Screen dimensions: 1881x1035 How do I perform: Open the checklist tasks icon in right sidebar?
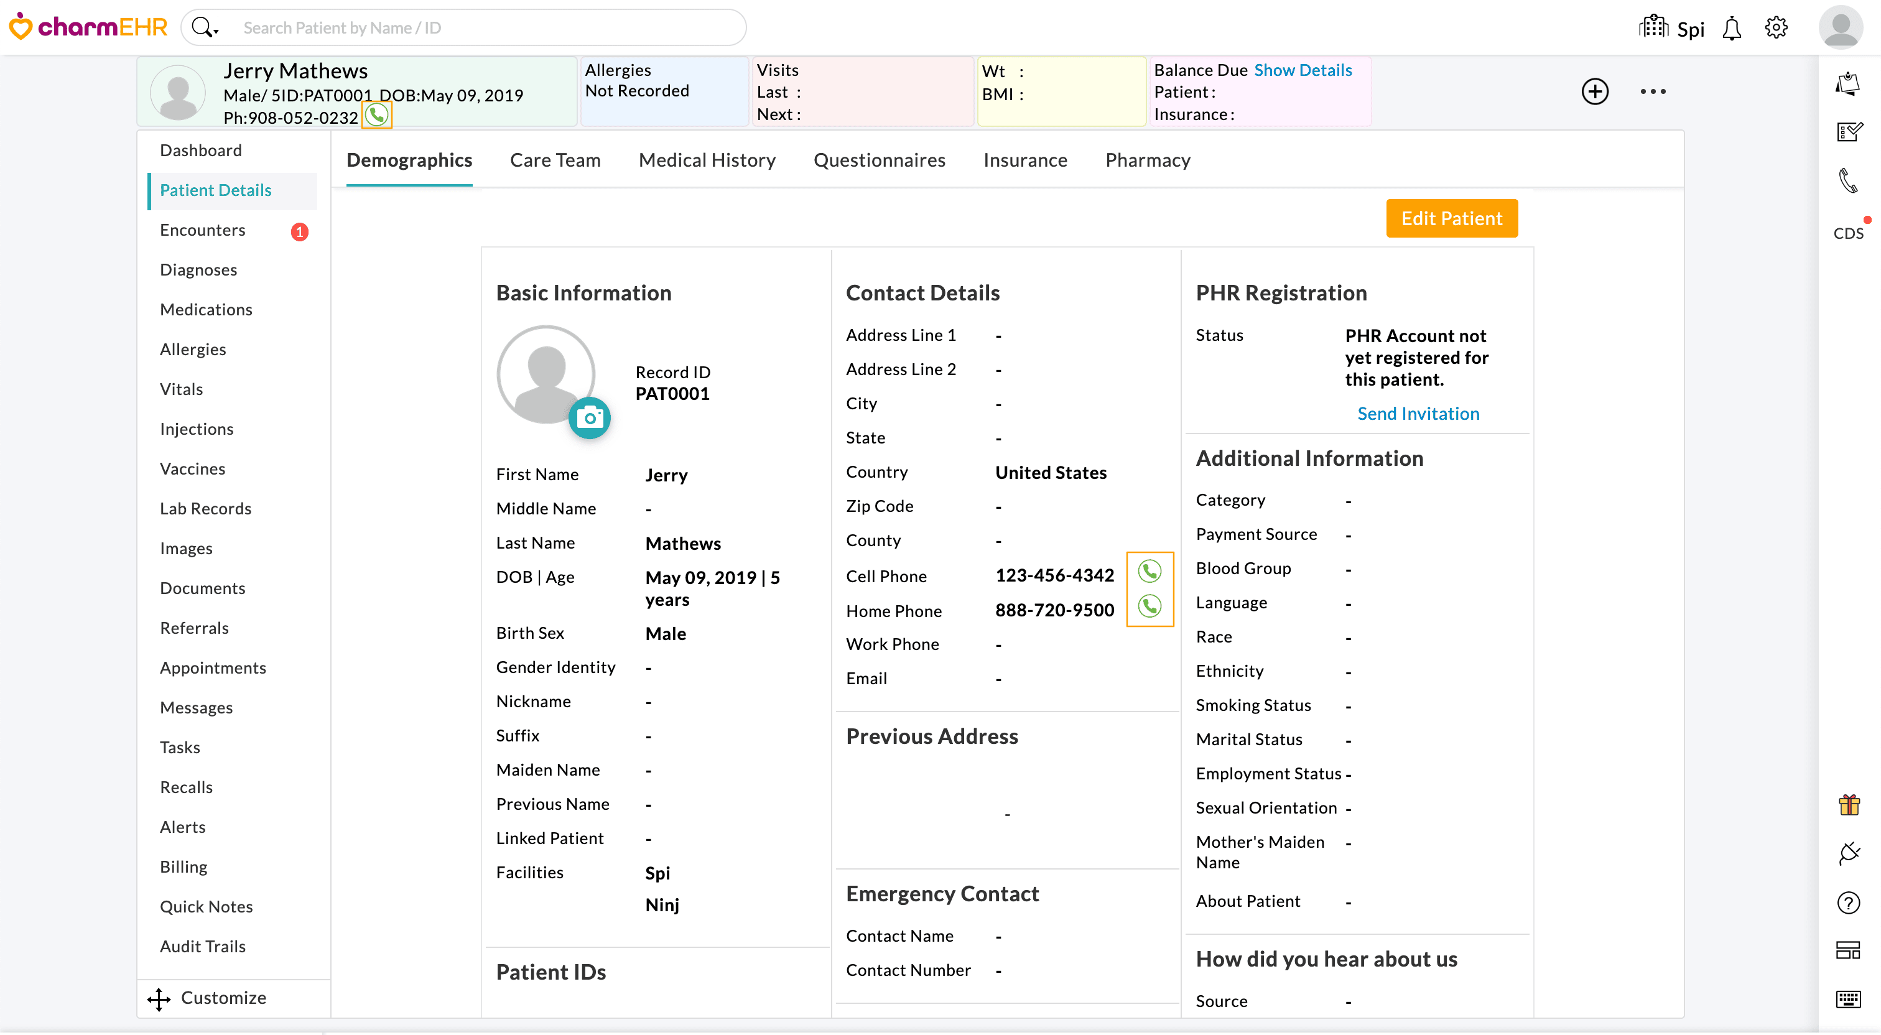click(1850, 131)
